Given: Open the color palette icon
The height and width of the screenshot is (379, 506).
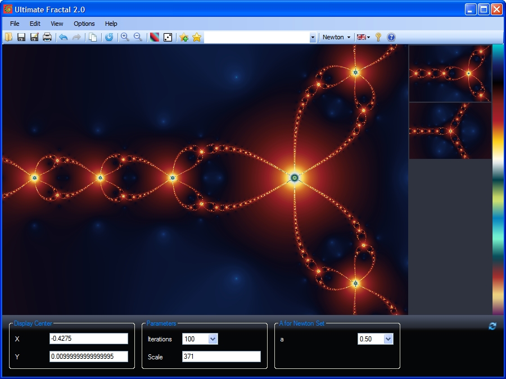Looking at the screenshot, I should pos(155,37).
